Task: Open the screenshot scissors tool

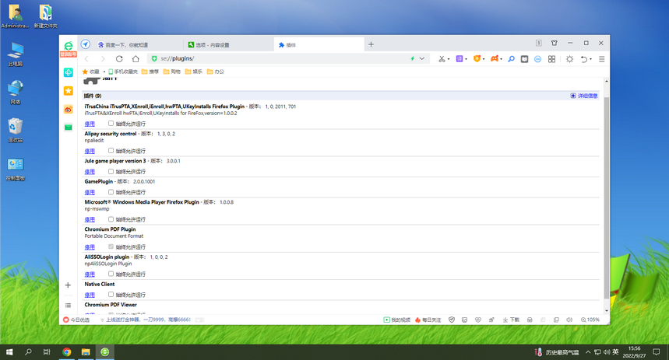Action: 442,59
